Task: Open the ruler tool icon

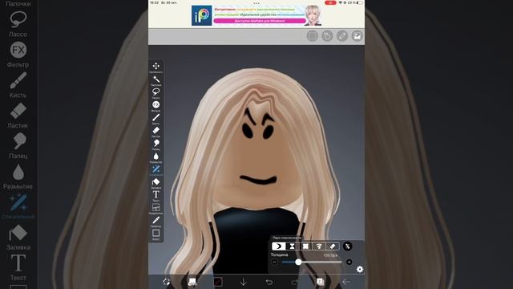Action: (342, 35)
